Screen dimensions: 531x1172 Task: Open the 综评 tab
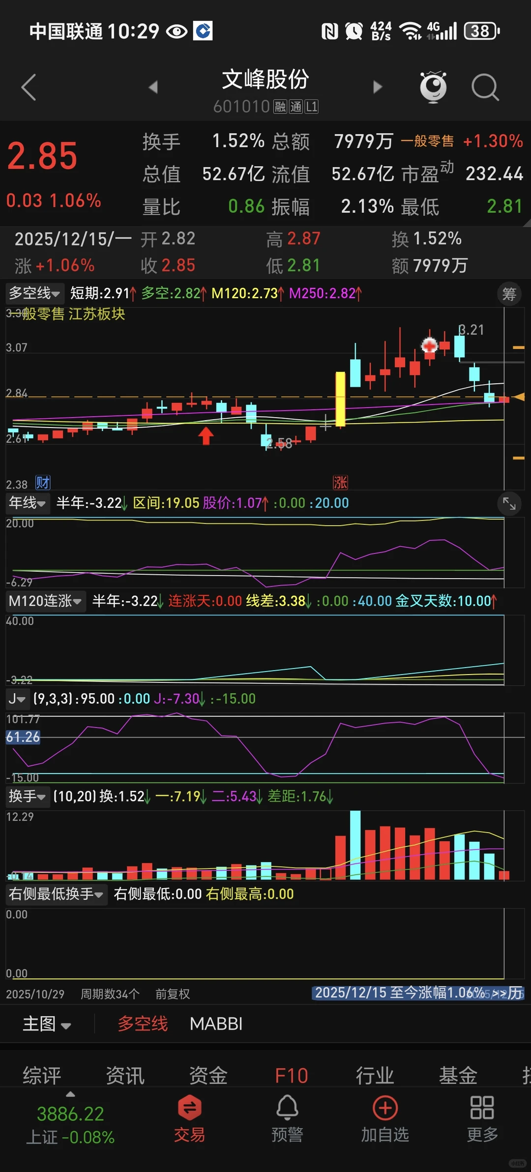[42, 1075]
